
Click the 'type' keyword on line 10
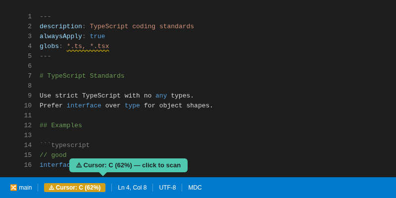132,105
